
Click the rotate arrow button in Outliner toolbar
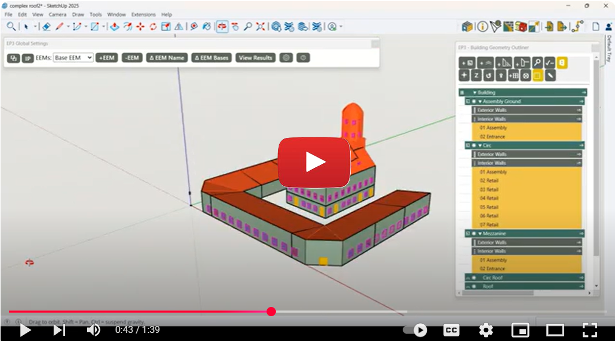click(488, 76)
